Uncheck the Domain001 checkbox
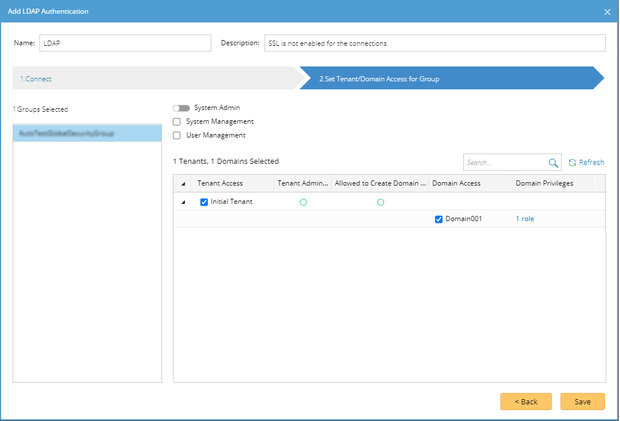Viewport: 620px width, 421px height. (x=439, y=219)
